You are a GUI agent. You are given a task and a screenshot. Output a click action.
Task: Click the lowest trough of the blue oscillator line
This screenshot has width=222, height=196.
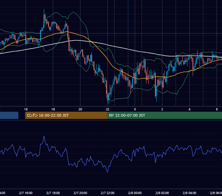coord(108,172)
